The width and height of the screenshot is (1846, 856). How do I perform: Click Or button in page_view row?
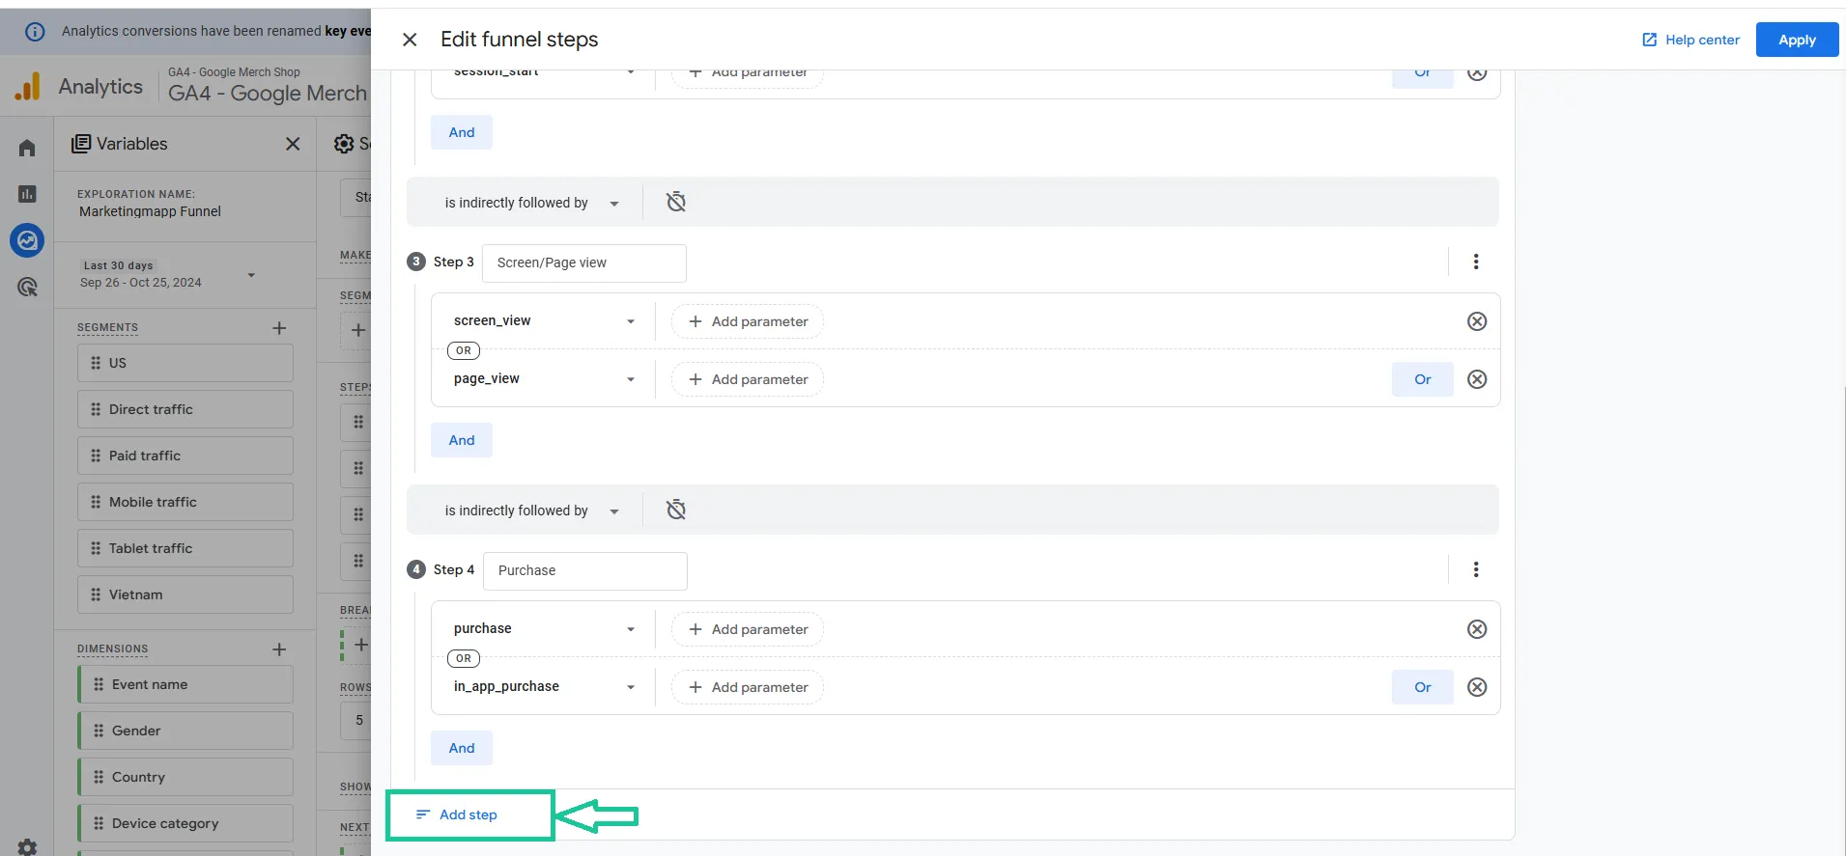coord(1422,379)
